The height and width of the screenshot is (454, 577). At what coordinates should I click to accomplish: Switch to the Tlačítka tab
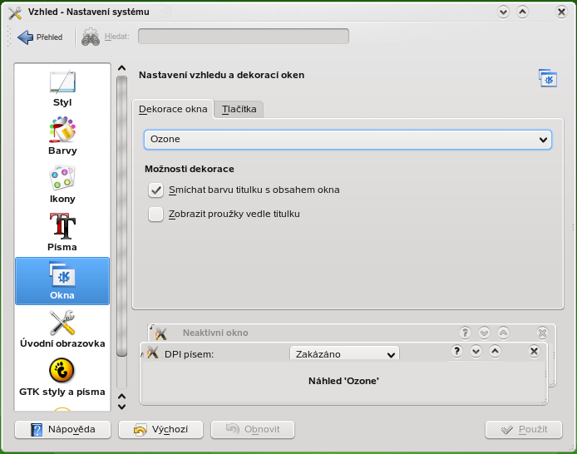click(x=239, y=109)
